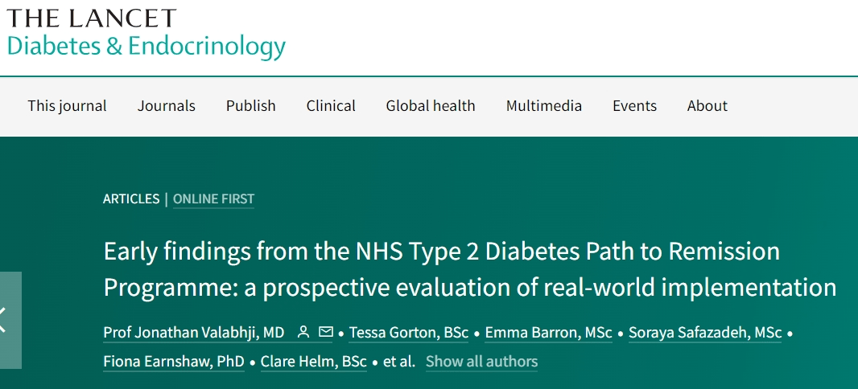858x389 pixels.
Task: Click the author email envelope icon
Action: tap(326, 332)
